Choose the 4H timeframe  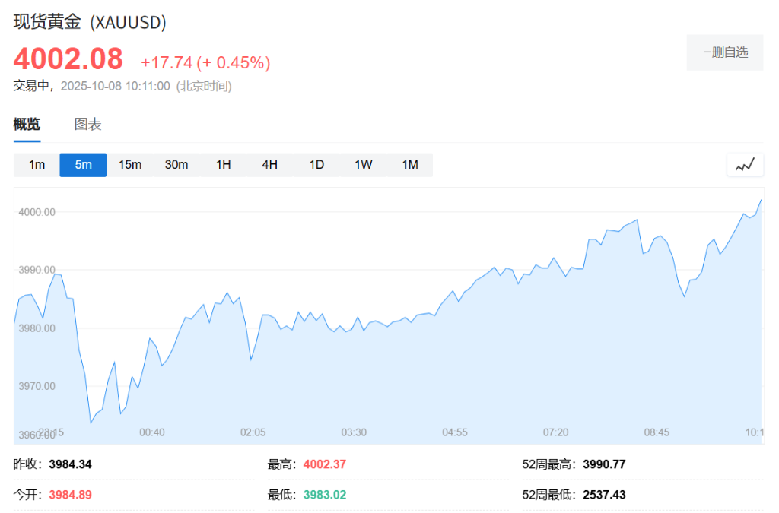coord(270,165)
